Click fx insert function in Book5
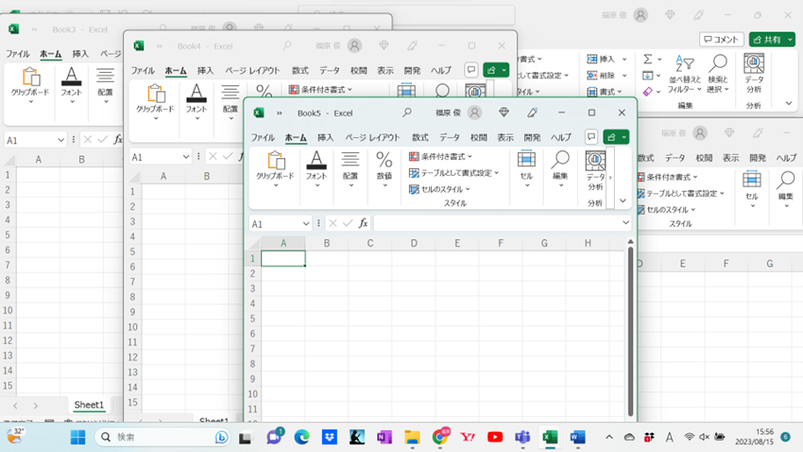 [363, 223]
